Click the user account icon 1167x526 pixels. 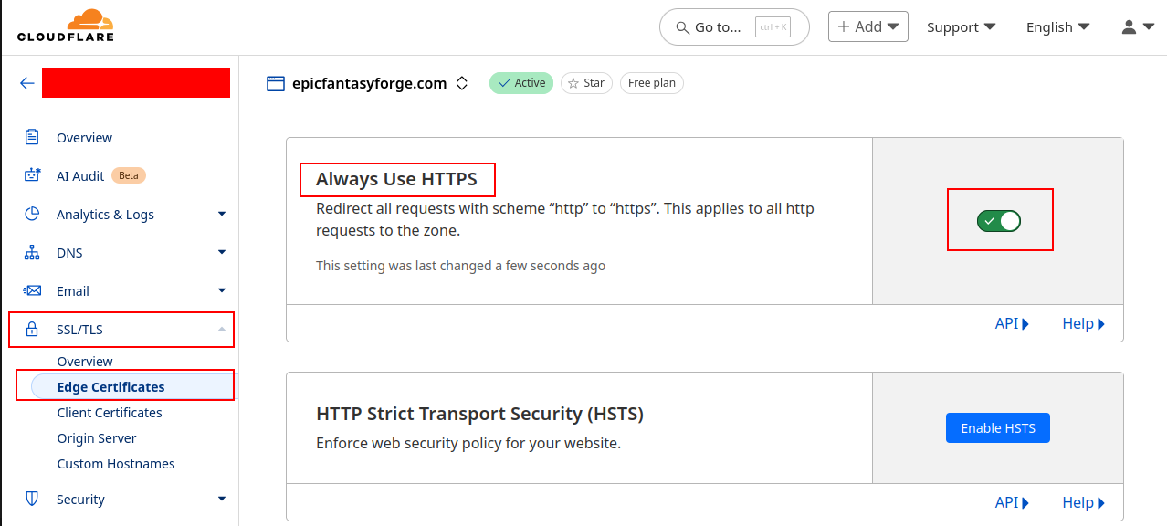(x=1130, y=26)
